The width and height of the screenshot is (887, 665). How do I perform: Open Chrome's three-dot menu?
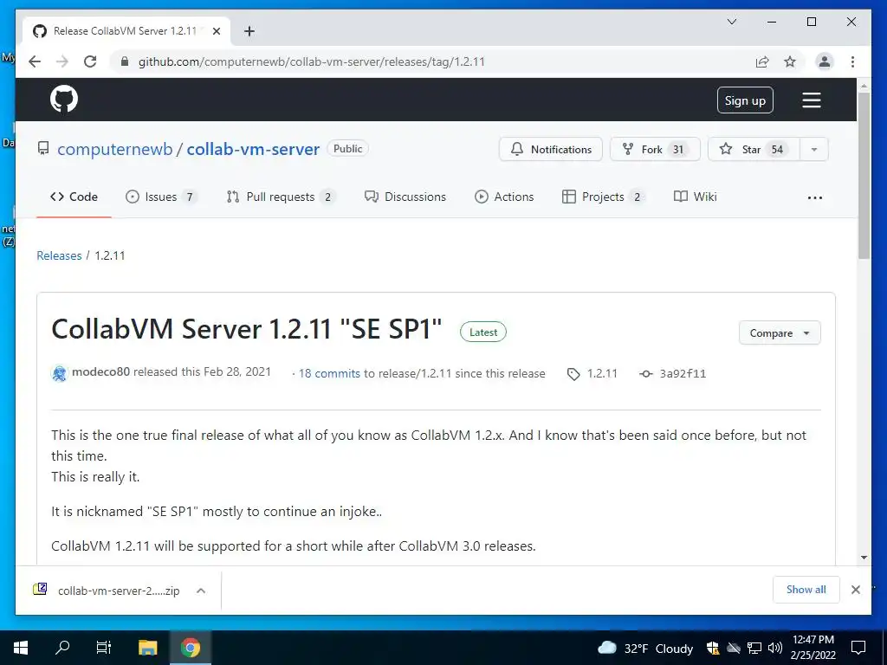tap(852, 61)
